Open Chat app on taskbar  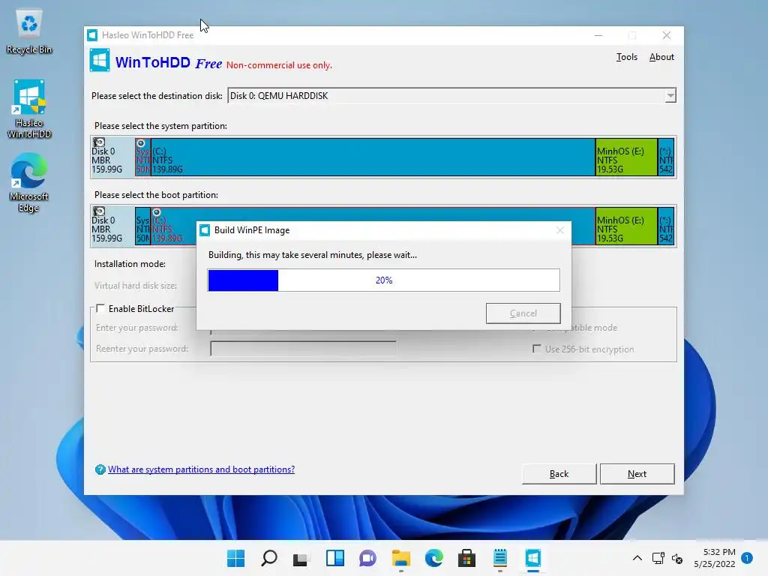coord(367,558)
